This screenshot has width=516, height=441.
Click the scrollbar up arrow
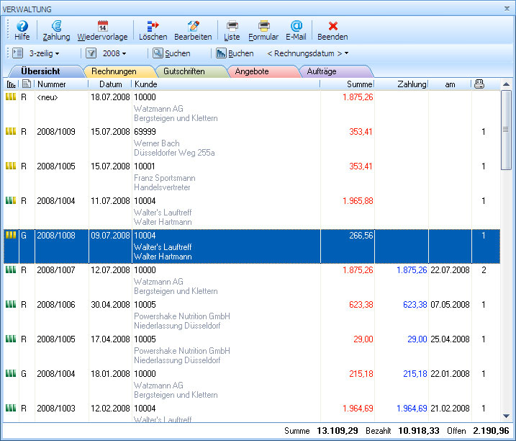point(507,84)
